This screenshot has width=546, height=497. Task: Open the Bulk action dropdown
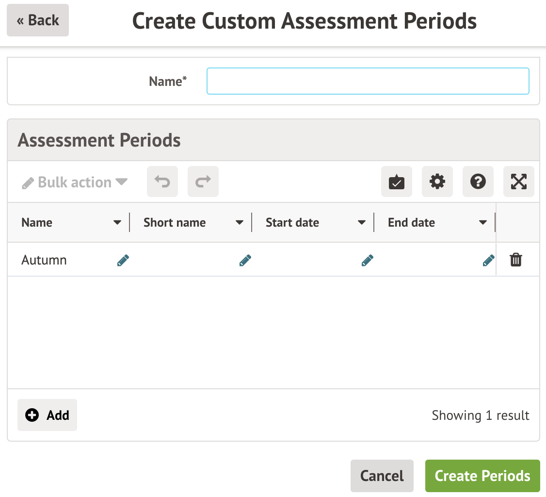click(75, 182)
